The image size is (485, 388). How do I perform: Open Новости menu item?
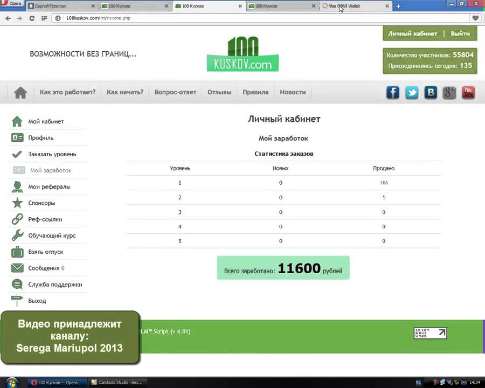[x=293, y=92]
